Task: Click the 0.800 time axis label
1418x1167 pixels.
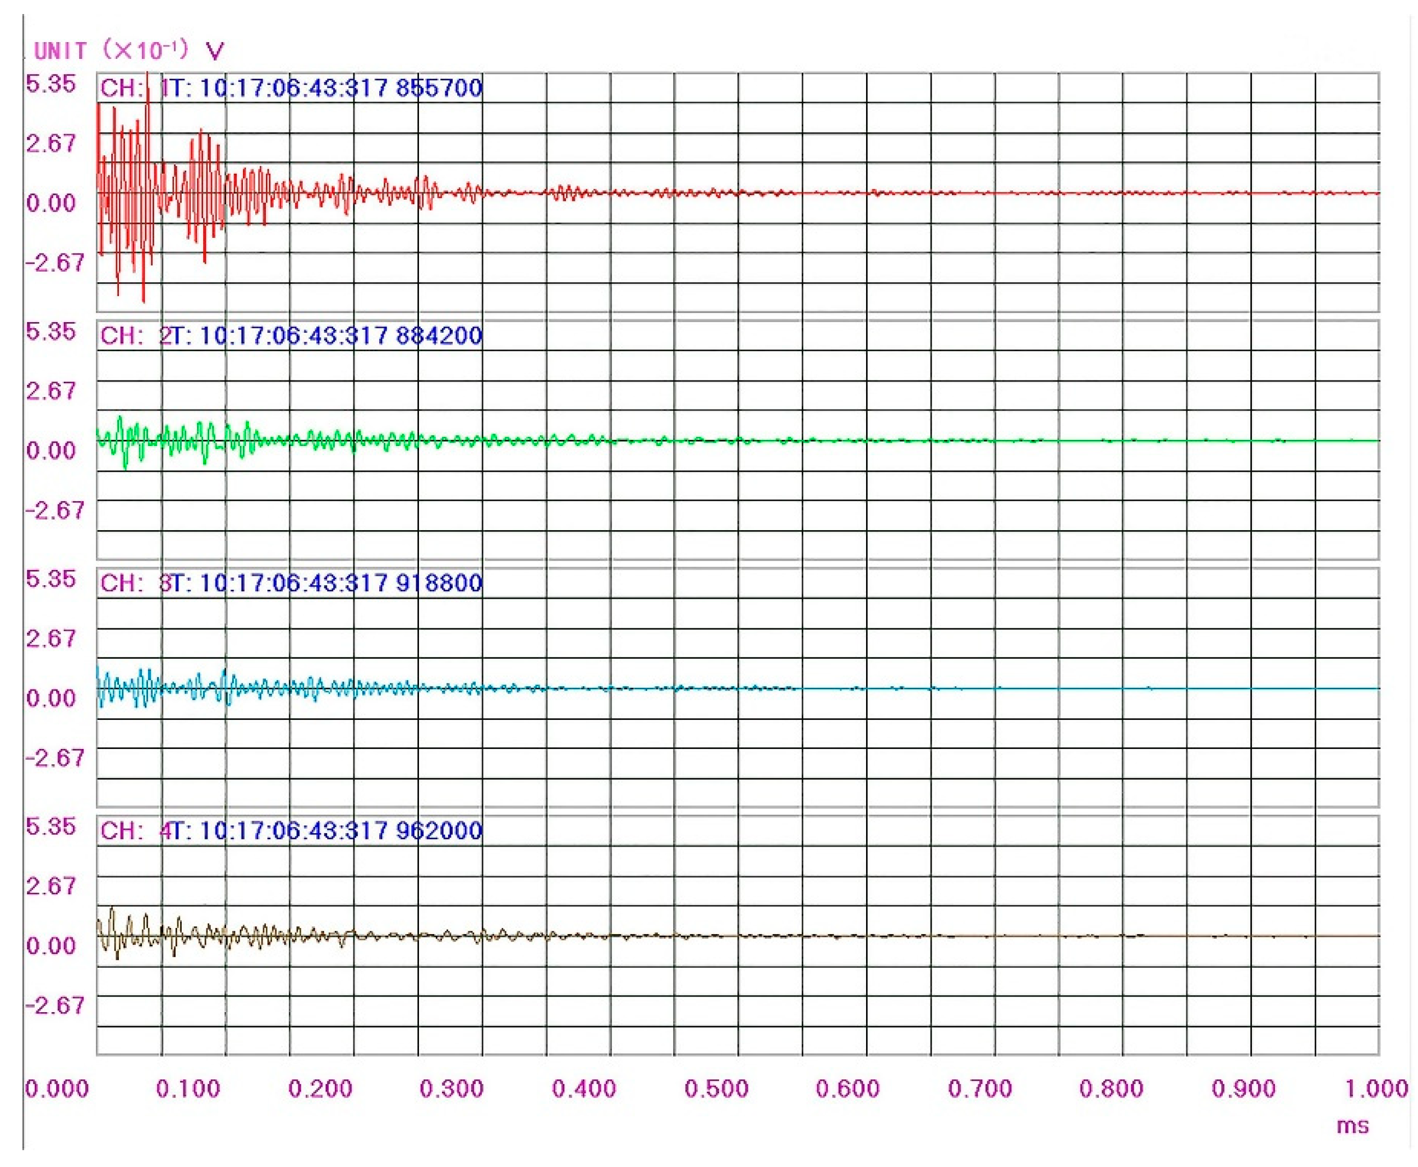Action: coord(1111,1090)
